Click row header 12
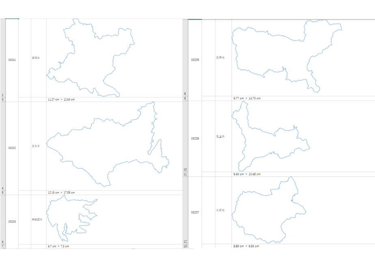 [x=185, y=210]
